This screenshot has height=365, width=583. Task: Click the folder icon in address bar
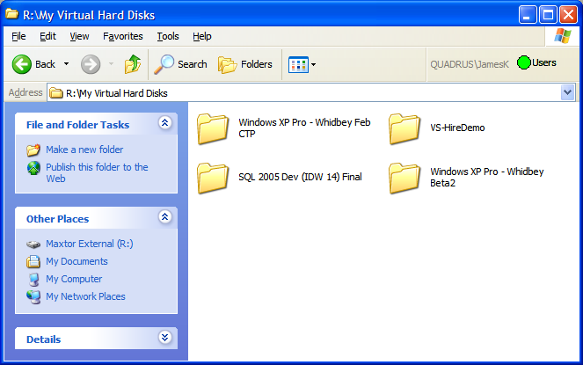click(56, 92)
